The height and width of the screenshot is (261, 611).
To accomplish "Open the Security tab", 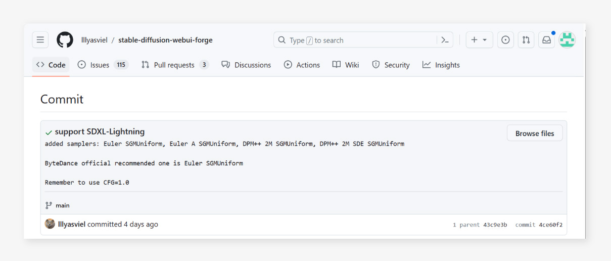I will (391, 65).
